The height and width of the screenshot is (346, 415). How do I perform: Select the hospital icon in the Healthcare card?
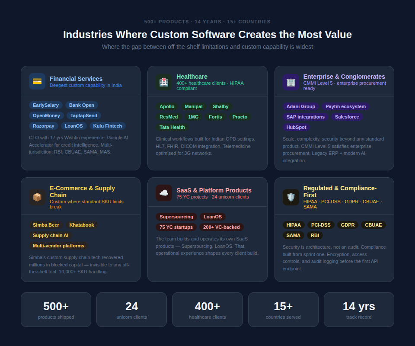coord(163,81)
